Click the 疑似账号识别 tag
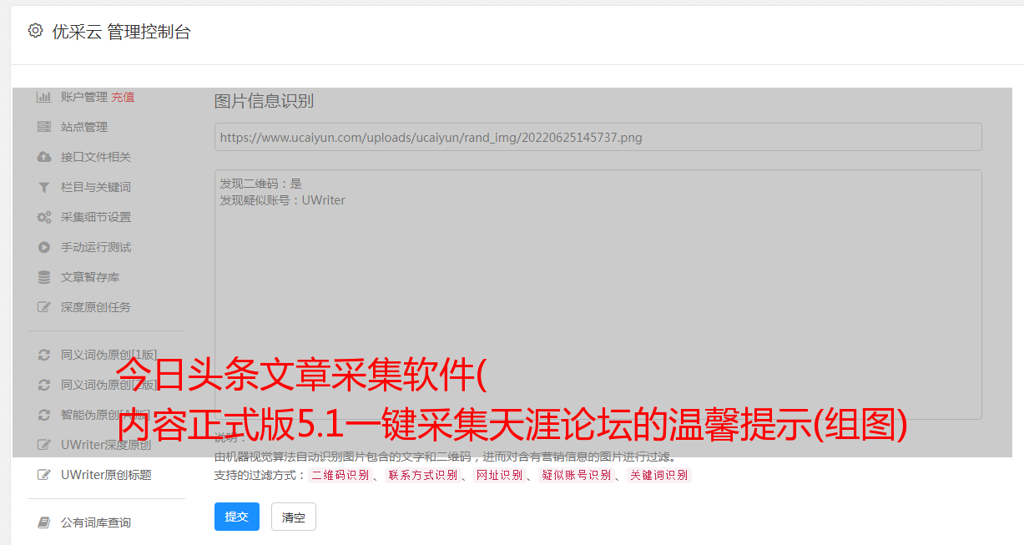This screenshot has height=545, width=1024. [x=577, y=475]
